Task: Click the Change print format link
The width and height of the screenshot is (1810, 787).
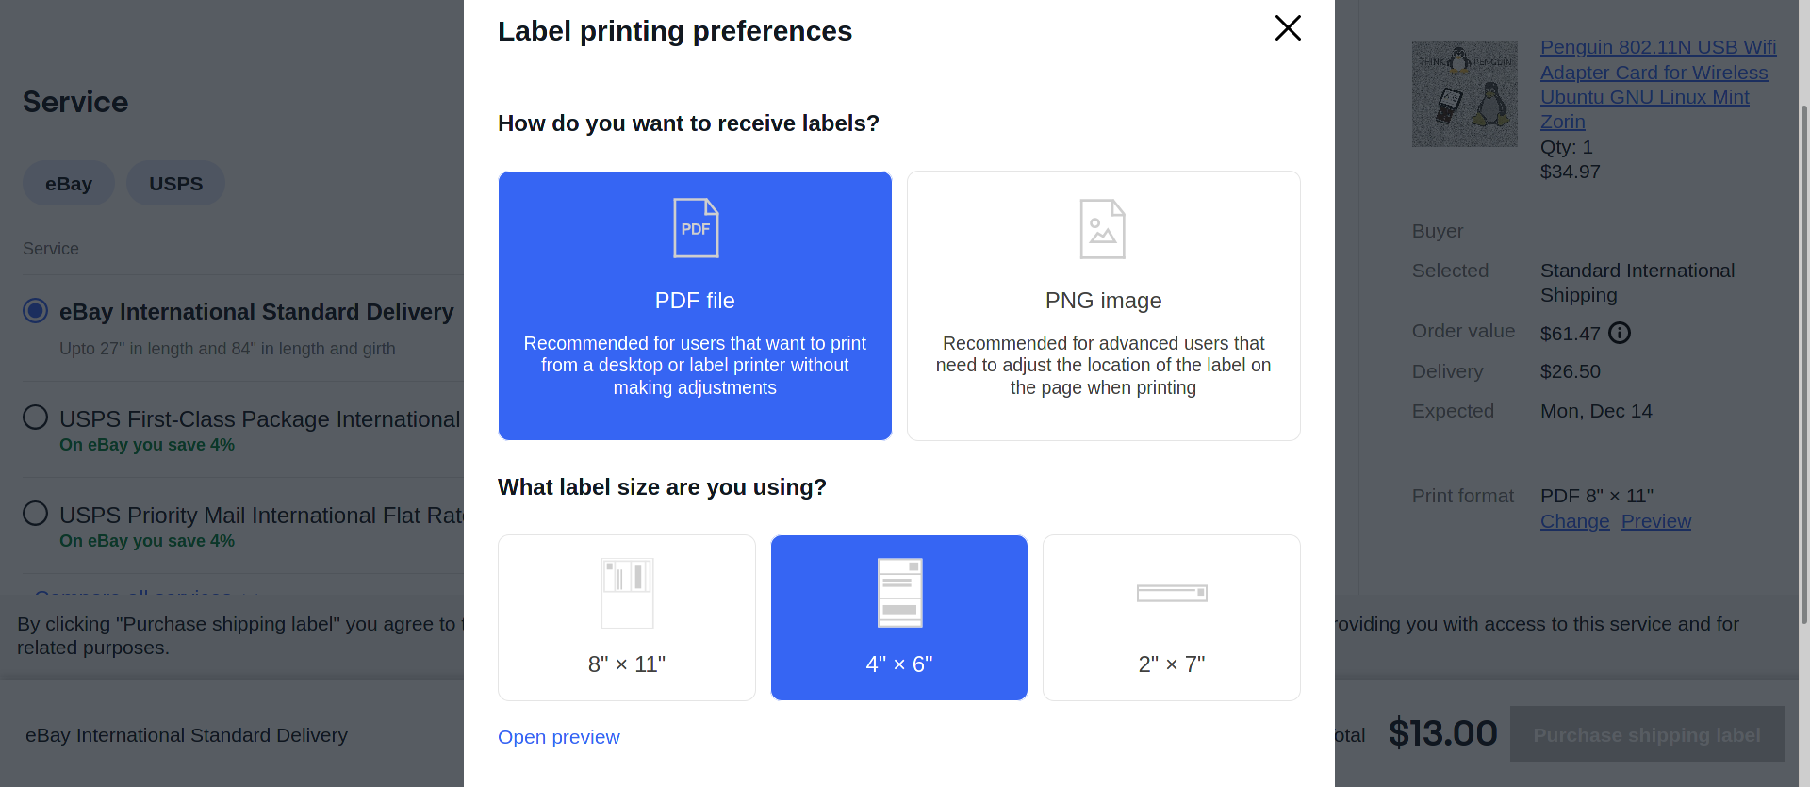Action: (x=1575, y=521)
